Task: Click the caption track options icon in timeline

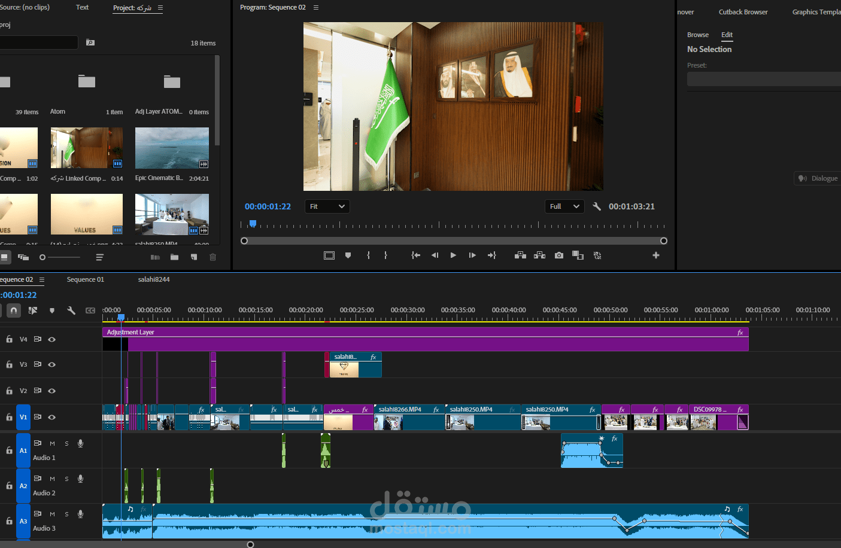Action: (x=90, y=310)
